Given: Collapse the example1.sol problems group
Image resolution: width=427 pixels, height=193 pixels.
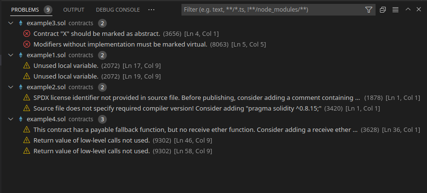Looking at the screenshot, I should (x=11, y=55).
